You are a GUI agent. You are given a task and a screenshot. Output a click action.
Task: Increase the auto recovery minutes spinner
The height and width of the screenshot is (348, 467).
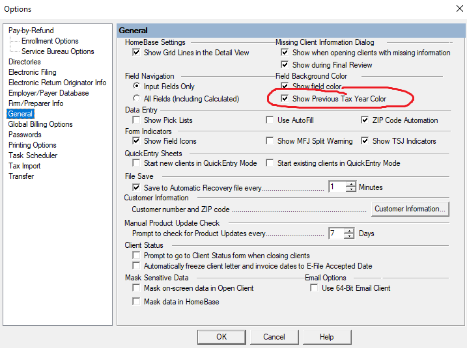pos(351,184)
